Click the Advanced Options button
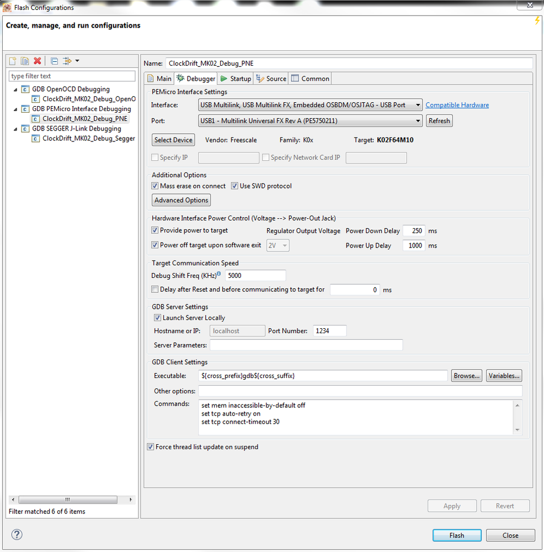This screenshot has height=552, width=544. tap(181, 200)
